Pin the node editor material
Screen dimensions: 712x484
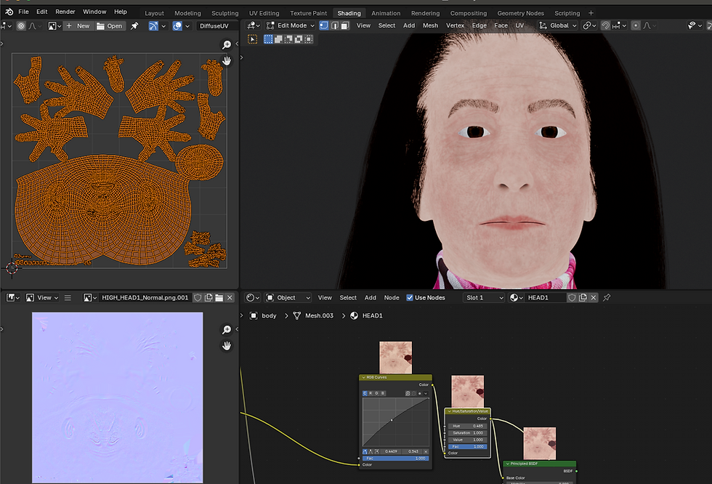coord(607,297)
